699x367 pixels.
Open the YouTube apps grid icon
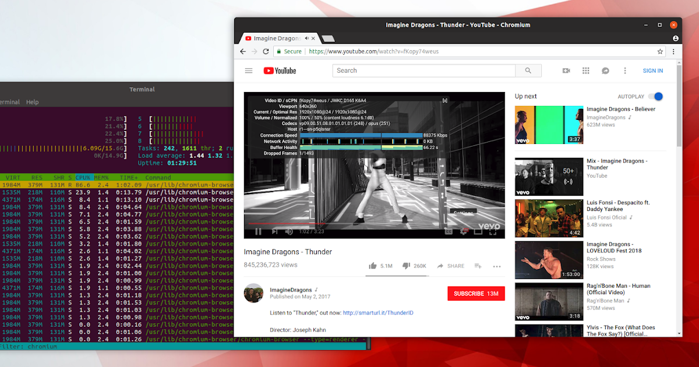(586, 70)
